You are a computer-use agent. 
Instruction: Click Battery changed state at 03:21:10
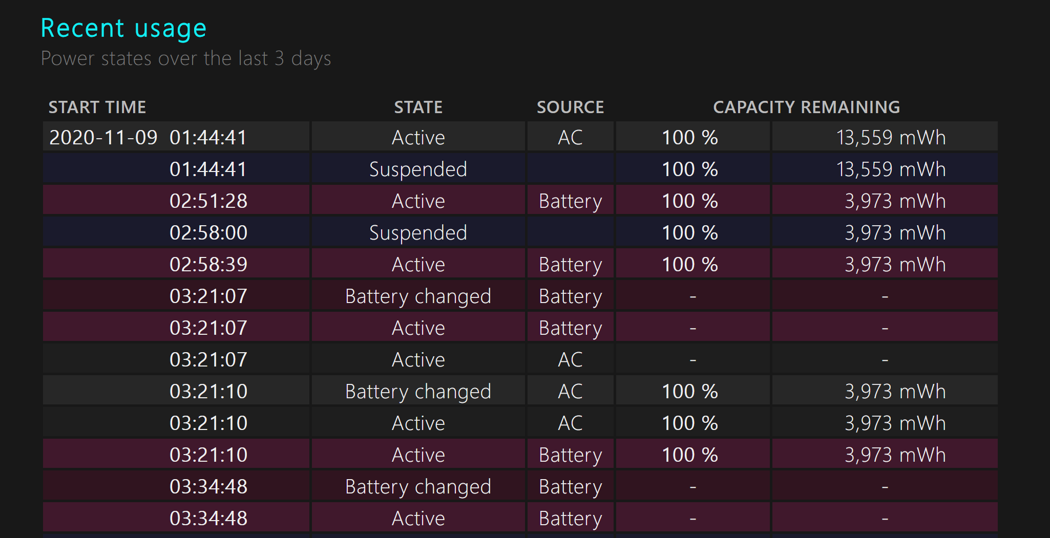418,392
